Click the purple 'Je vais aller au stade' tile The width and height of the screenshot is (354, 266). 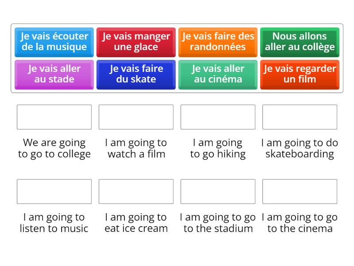[x=54, y=74]
